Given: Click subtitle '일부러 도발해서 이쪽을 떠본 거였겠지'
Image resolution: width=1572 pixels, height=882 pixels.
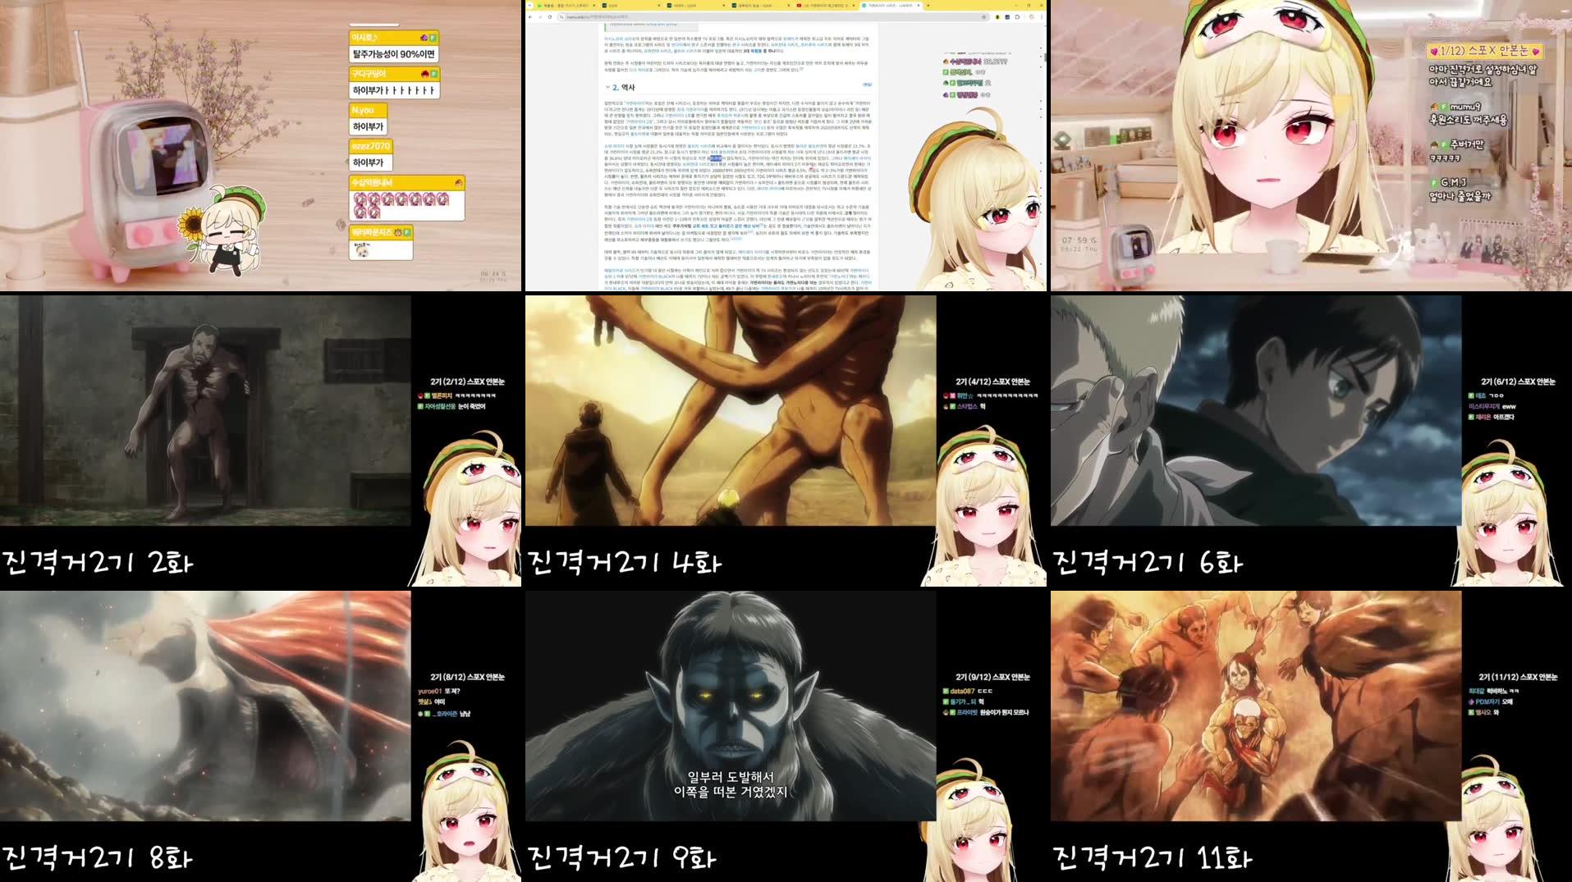Looking at the screenshot, I should (731, 784).
